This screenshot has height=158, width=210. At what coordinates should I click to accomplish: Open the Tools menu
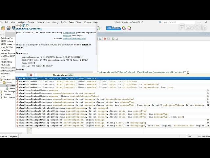[x=79, y=22]
